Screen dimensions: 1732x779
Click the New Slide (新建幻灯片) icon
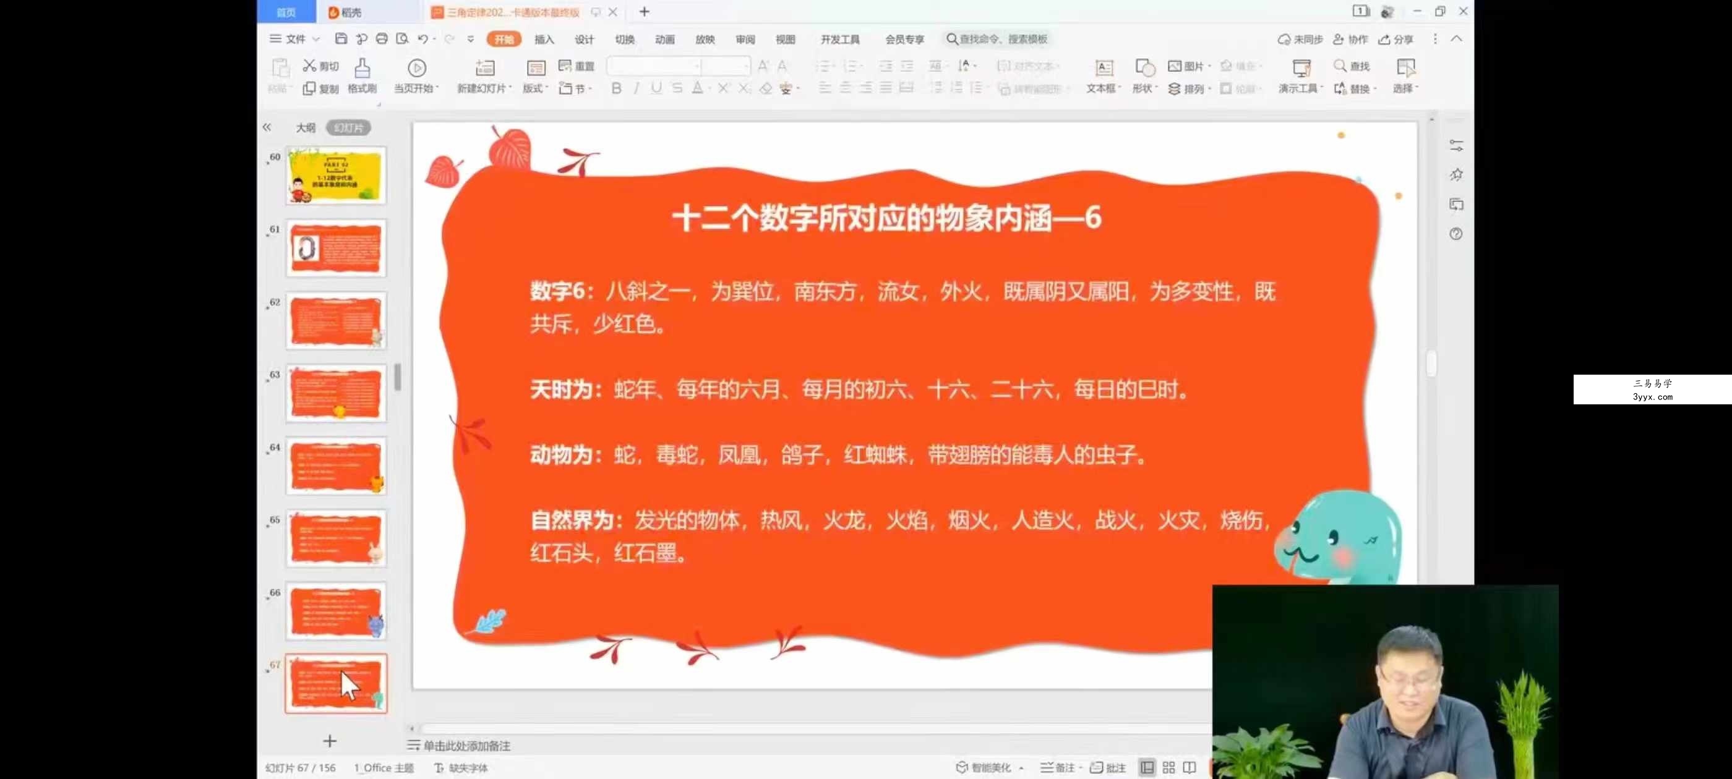(485, 68)
